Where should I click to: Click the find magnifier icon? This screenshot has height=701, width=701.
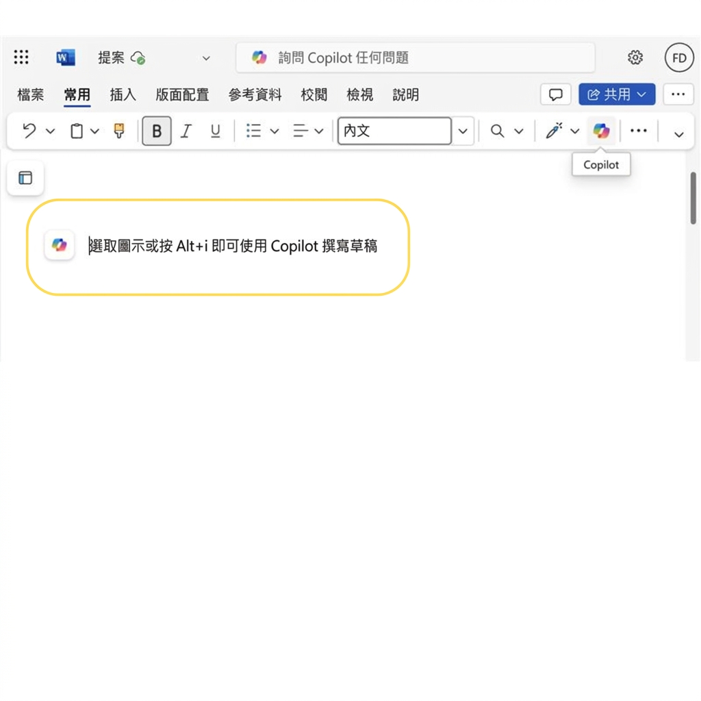(497, 131)
